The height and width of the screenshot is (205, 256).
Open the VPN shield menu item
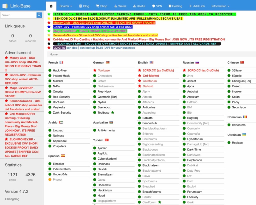157,6
